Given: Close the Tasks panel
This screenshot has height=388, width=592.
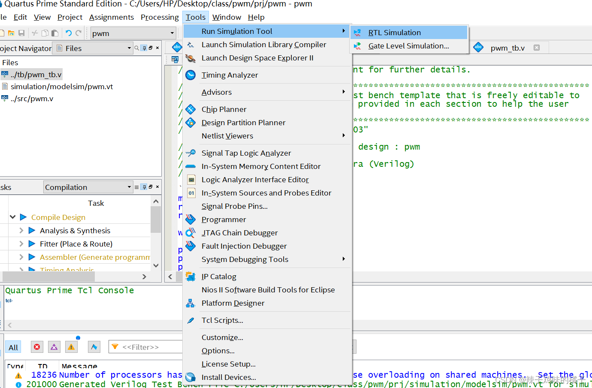Looking at the screenshot, I should point(157,187).
